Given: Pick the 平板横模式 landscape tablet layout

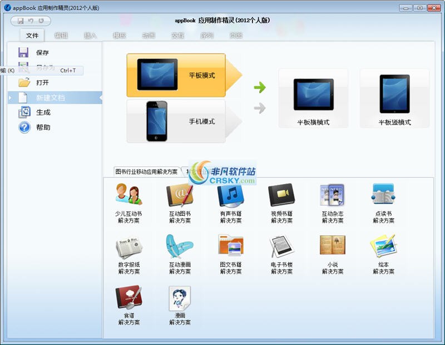Looking at the screenshot, I should click(313, 98).
